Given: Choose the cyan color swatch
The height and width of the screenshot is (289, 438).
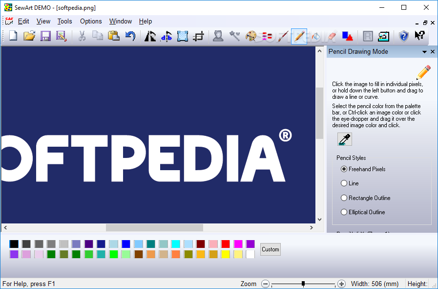Looking at the screenshot, I should pos(175,244).
